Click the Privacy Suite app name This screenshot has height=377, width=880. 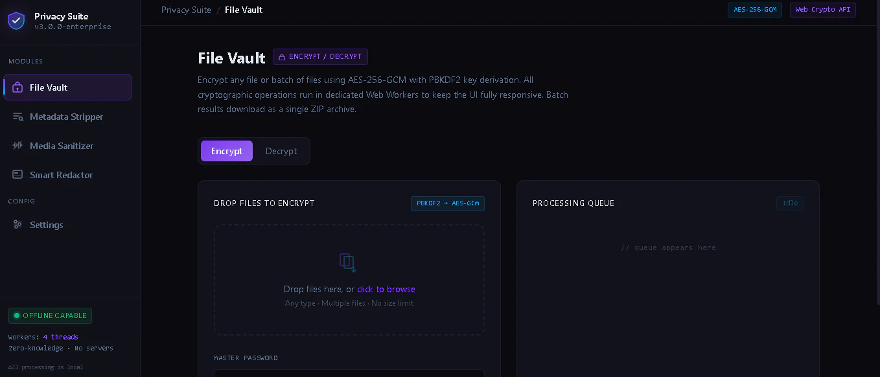coord(62,16)
